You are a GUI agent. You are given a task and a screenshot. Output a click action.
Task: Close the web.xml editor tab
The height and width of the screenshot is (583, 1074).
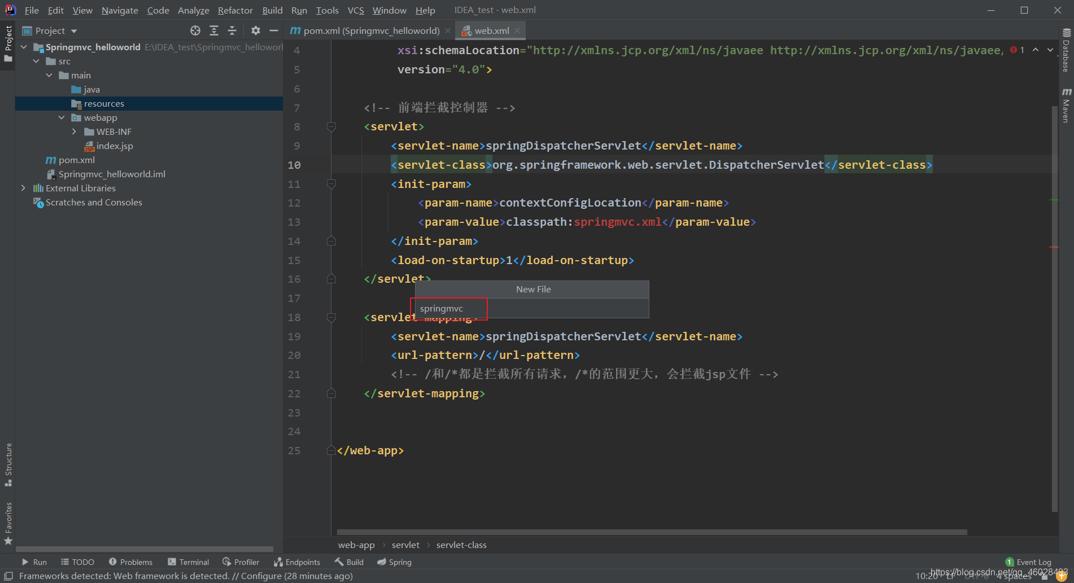[x=517, y=30]
